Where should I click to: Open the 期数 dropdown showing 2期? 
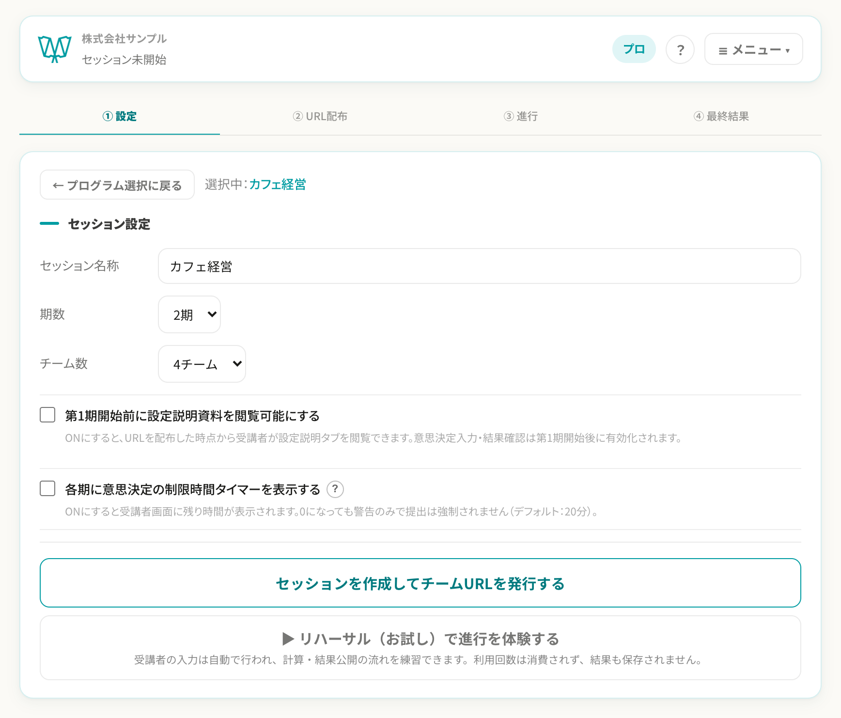pos(189,314)
